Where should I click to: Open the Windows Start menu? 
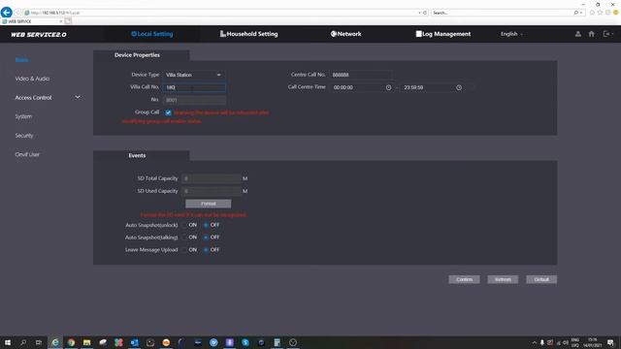point(8,342)
